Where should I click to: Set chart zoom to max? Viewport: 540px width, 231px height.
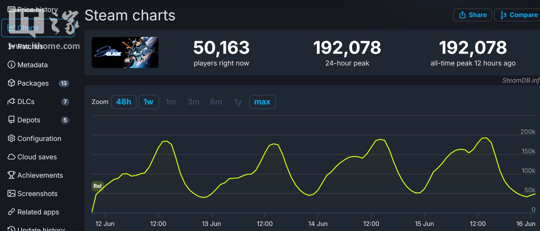coord(262,102)
